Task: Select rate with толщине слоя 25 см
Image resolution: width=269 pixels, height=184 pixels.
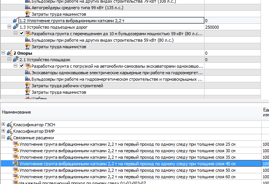Action: [x=127, y=144]
